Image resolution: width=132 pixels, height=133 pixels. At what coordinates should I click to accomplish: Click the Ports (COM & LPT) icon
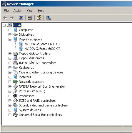click(15, 91)
